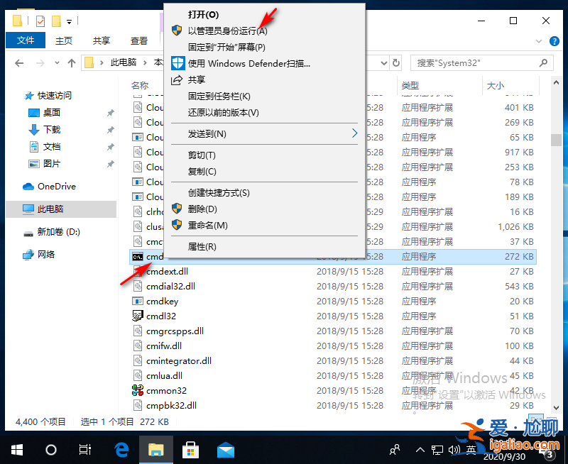Open Help via the question mark icon

pos(555,40)
